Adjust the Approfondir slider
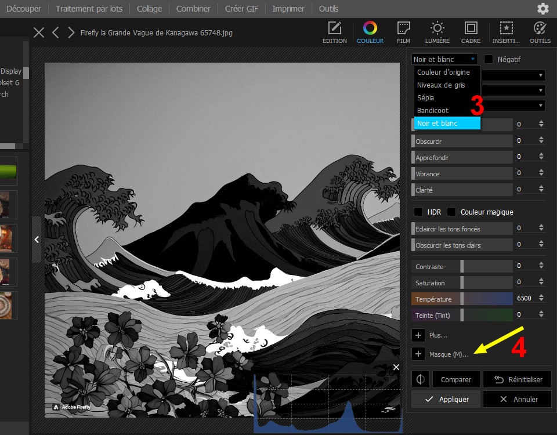This screenshot has width=557, height=435. [462, 157]
